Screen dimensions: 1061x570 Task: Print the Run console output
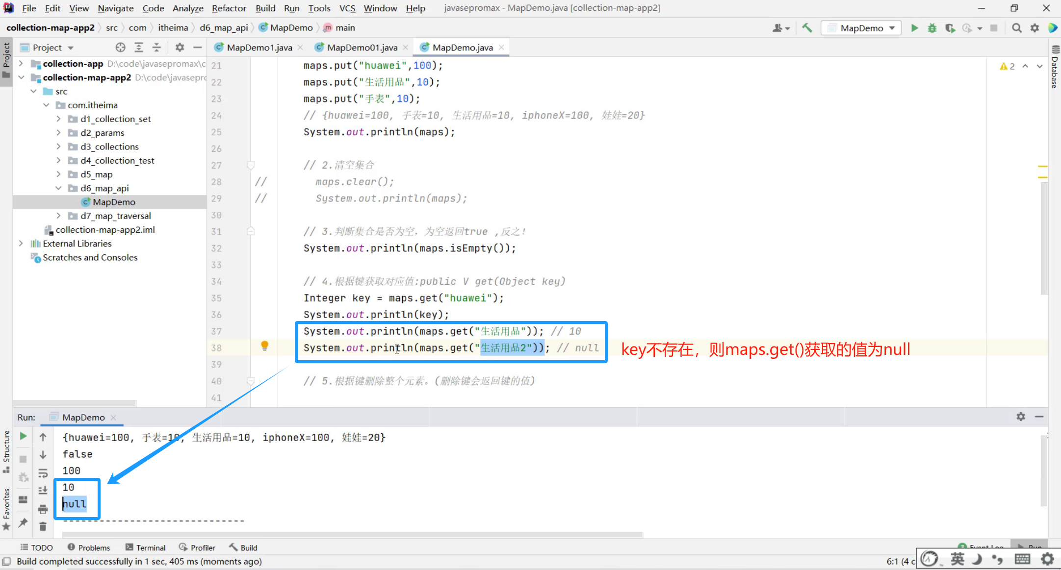43,509
